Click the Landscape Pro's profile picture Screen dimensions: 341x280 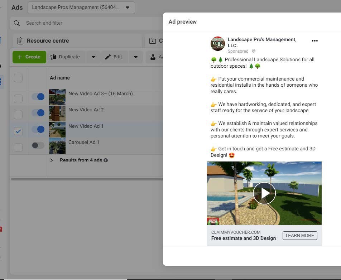217,44
